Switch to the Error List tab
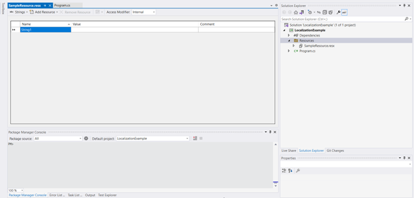The height and width of the screenshot is (198, 414). (57, 195)
